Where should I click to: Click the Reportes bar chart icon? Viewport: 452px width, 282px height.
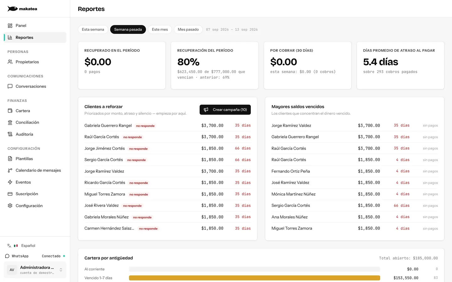click(x=10, y=37)
